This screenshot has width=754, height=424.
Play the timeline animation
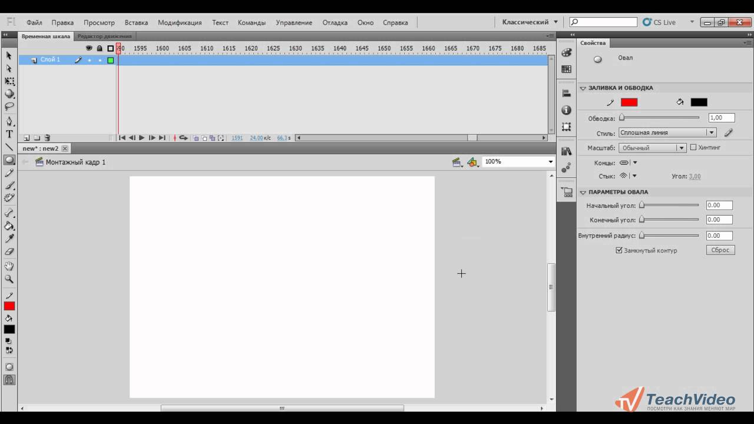[x=141, y=138]
